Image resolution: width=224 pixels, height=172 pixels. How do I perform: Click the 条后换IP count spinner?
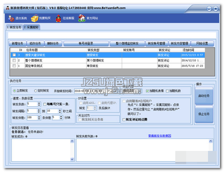click(x=95, y=108)
